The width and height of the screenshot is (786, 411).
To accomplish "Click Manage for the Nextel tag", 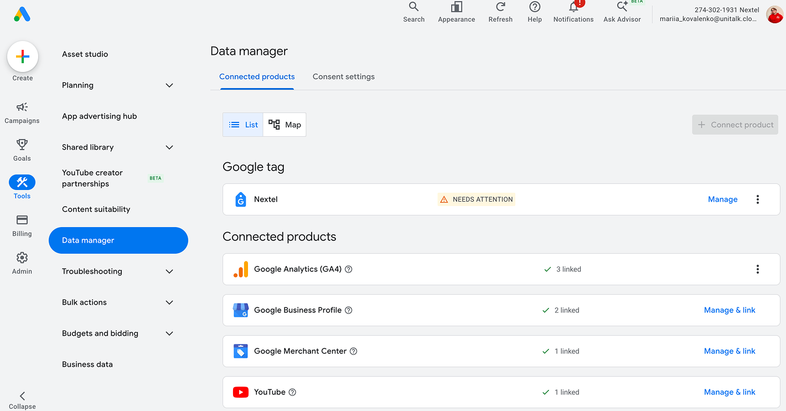I will click(x=723, y=199).
